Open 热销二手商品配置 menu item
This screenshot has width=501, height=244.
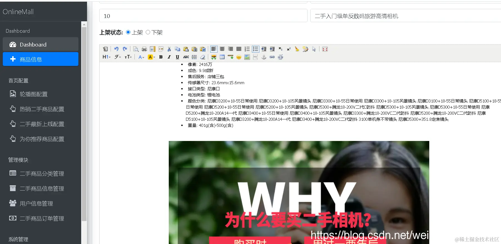[41, 109]
